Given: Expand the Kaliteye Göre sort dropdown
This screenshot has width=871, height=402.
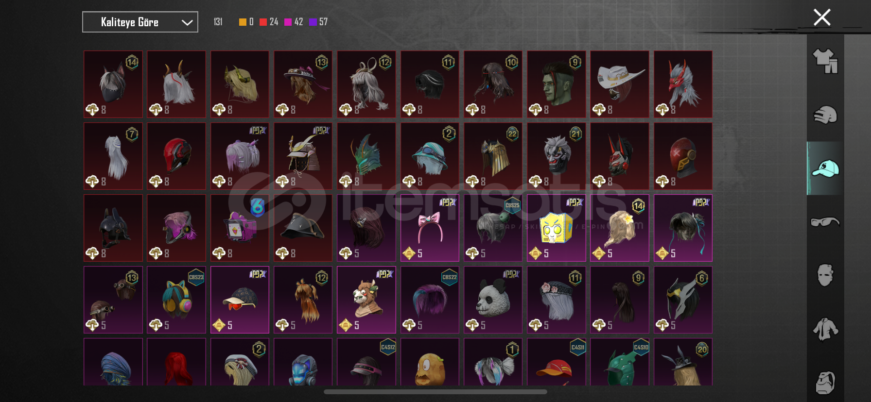Looking at the screenshot, I should [x=140, y=22].
